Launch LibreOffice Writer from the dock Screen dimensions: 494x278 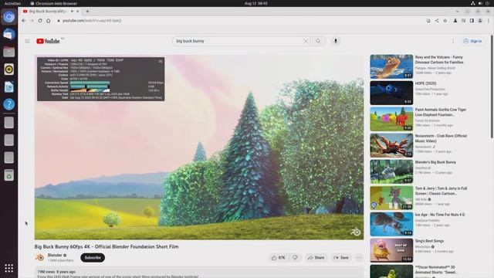(8, 86)
